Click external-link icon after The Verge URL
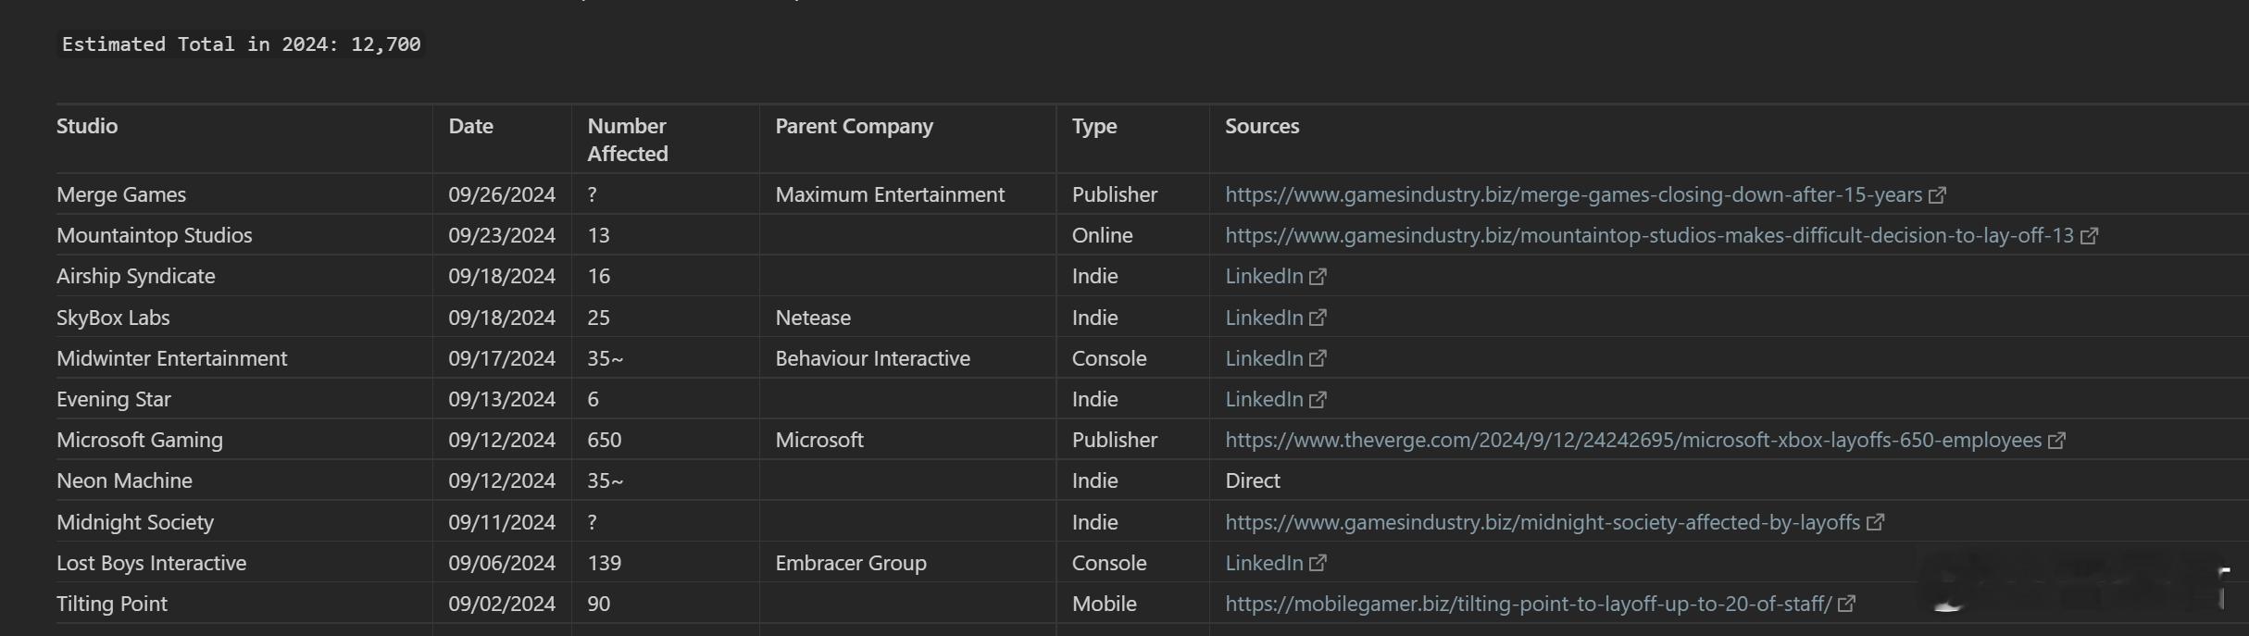 (x=2056, y=441)
